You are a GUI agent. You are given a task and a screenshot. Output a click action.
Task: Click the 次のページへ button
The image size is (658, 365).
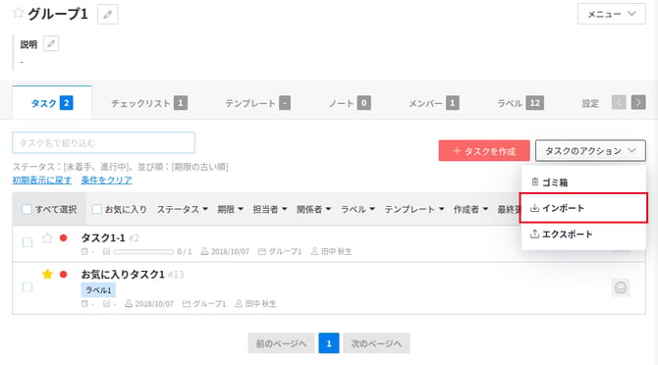click(x=376, y=343)
